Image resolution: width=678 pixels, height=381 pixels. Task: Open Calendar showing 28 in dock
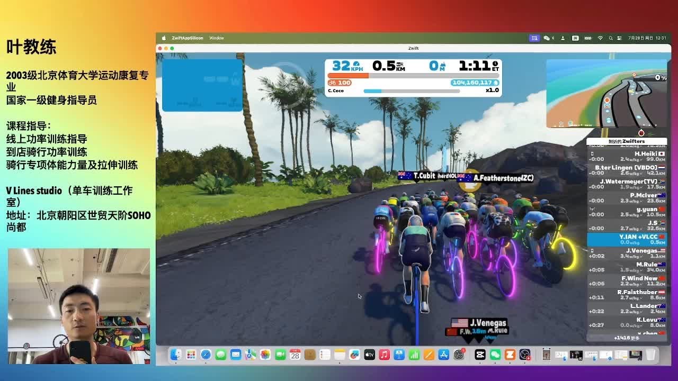point(295,355)
